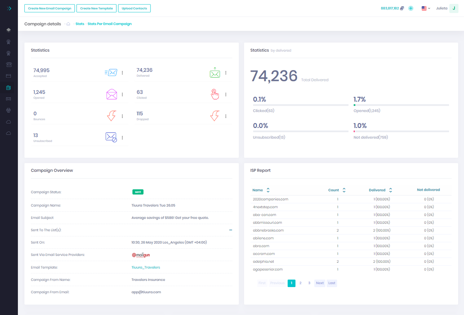Open the telephone icon in the sidebar
The width and height of the screenshot is (464, 315).
pyautogui.click(x=8, y=65)
